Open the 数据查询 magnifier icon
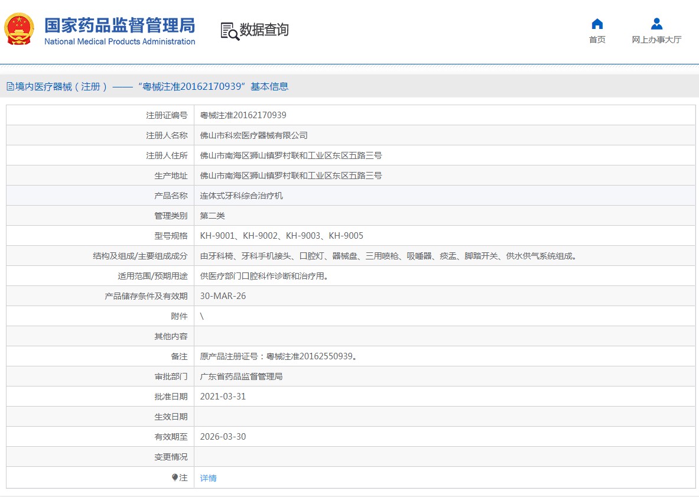Viewport: 699px width, 497px height. [x=229, y=31]
